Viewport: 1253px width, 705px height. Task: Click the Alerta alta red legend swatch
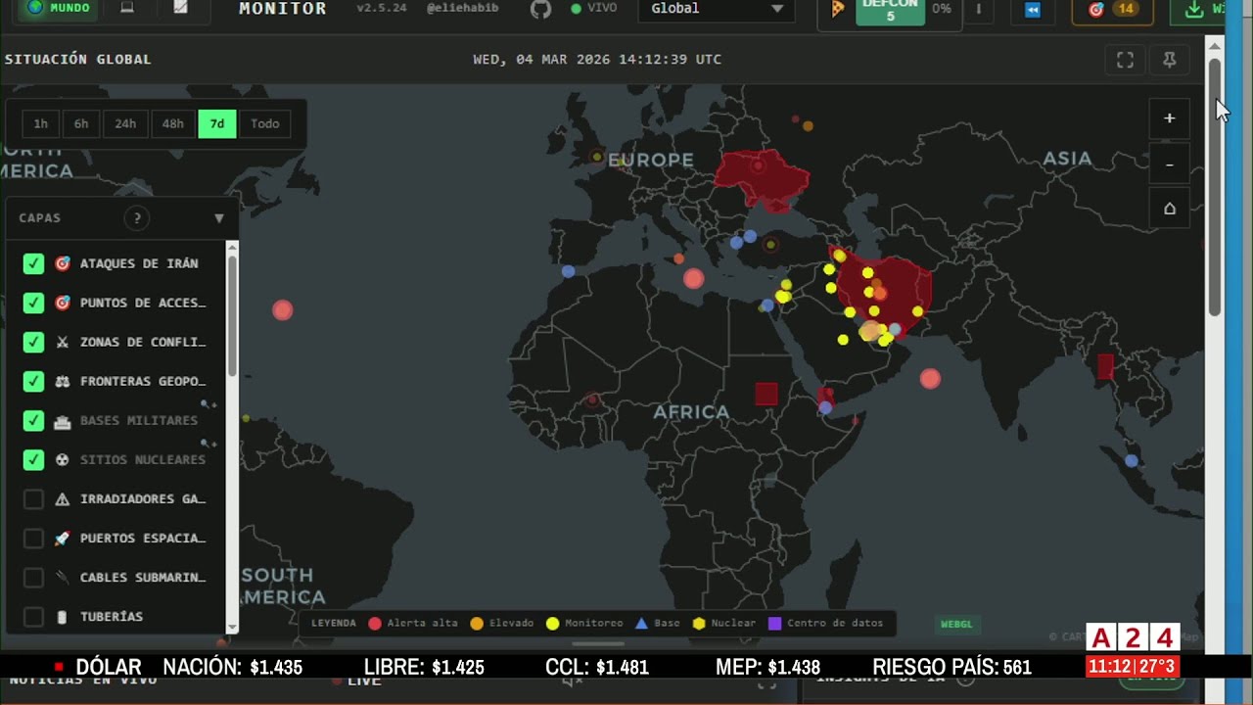[374, 623]
